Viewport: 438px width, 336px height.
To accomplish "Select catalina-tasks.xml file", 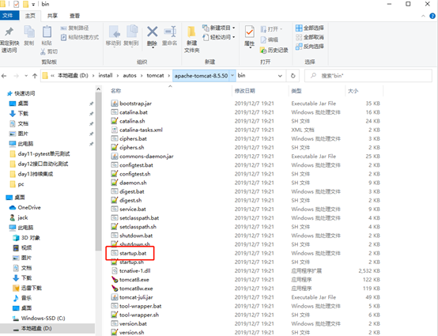I will click(x=141, y=130).
